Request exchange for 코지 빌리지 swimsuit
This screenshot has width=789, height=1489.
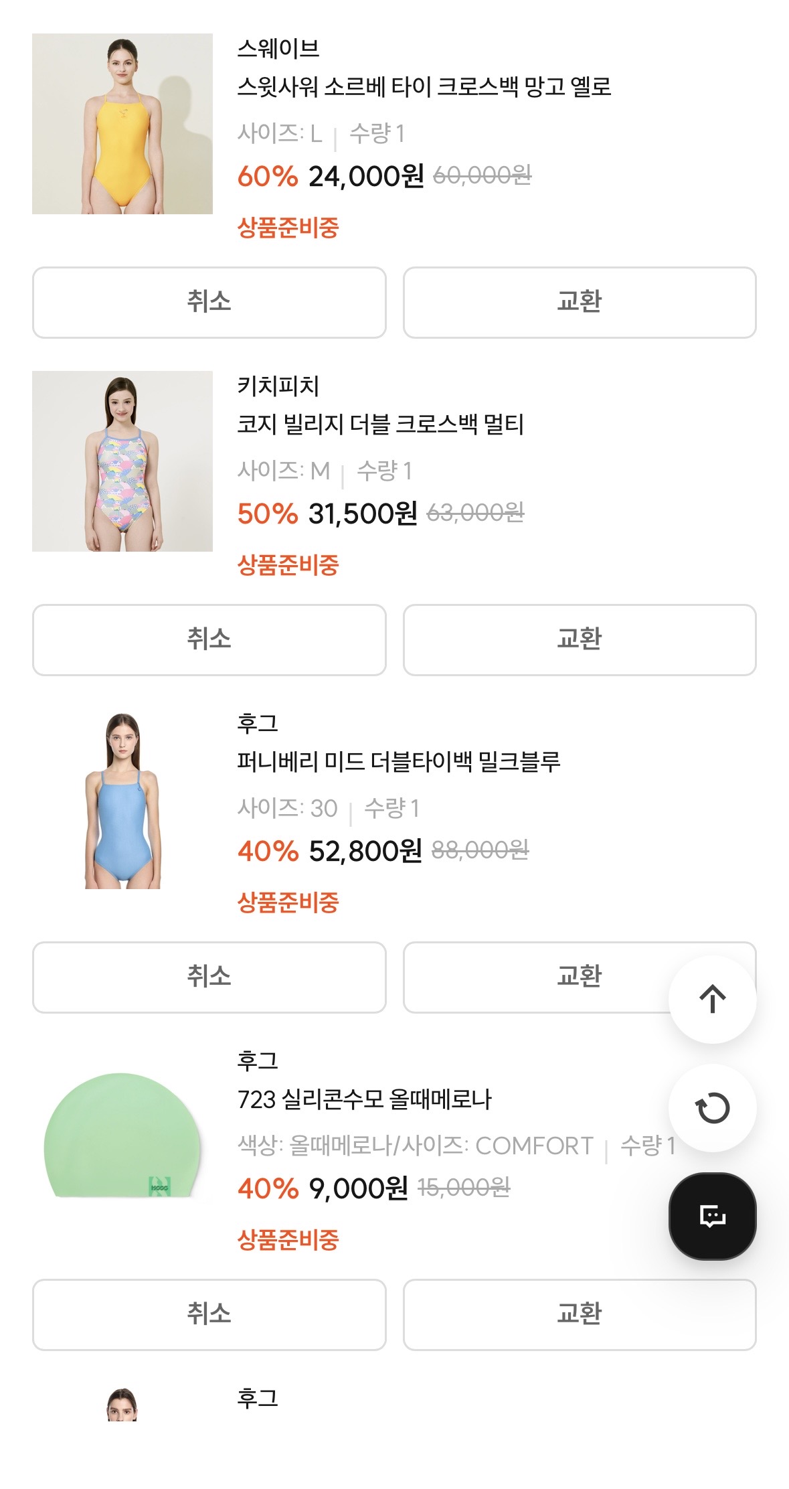[579, 640]
